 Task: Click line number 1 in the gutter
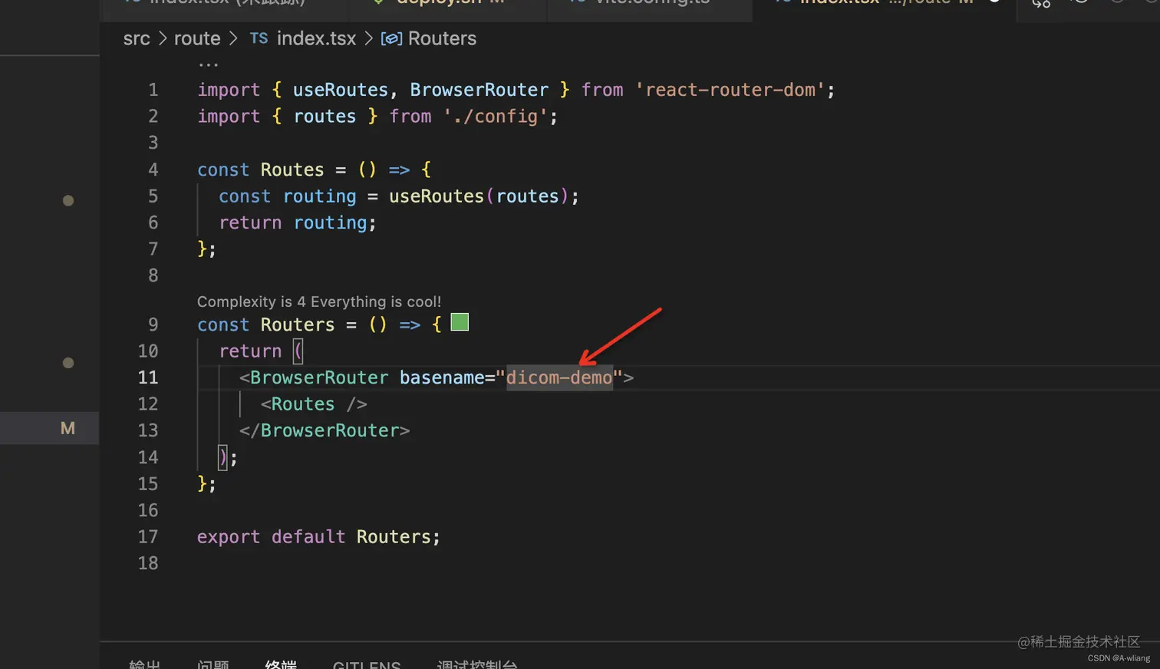pos(153,90)
